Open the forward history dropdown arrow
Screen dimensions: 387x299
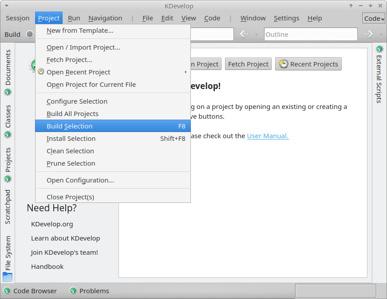click(381, 35)
